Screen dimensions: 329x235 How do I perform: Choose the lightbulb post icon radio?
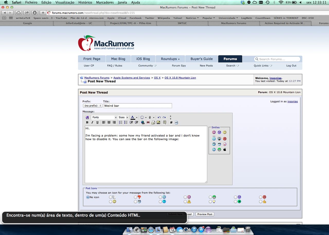point(210,202)
